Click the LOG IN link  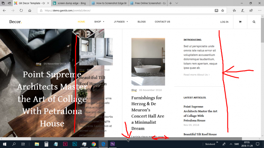[224, 22]
